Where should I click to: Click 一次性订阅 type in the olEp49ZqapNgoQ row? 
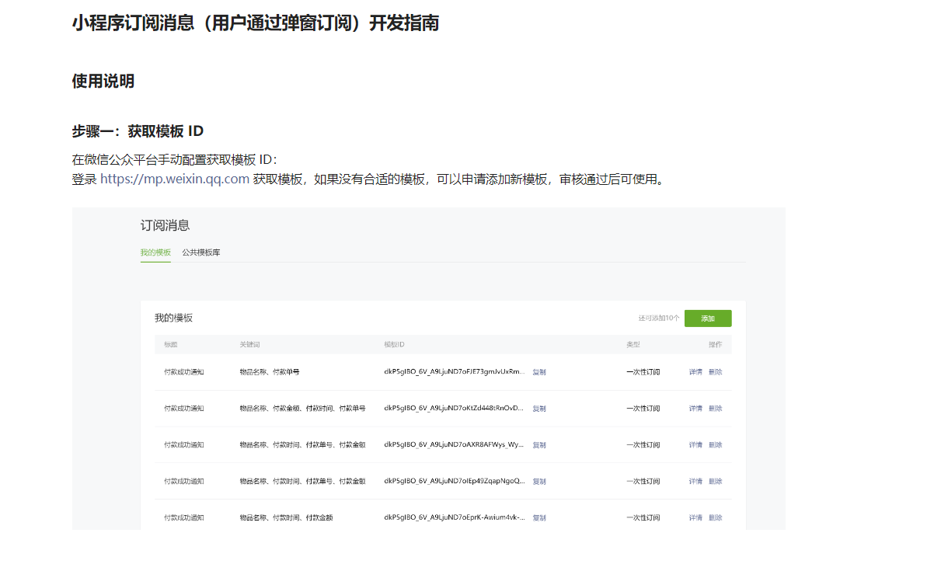643,481
